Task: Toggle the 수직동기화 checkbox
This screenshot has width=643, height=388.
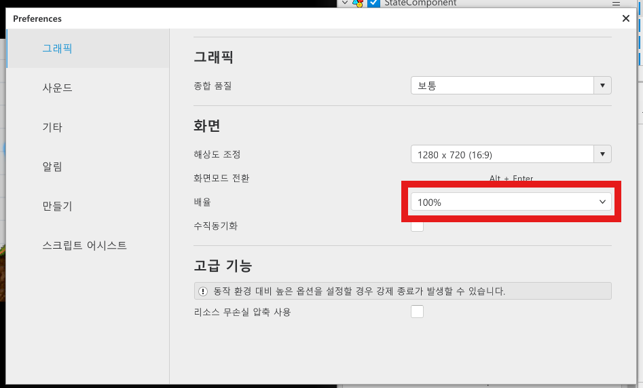Action: pyautogui.click(x=417, y=227)
